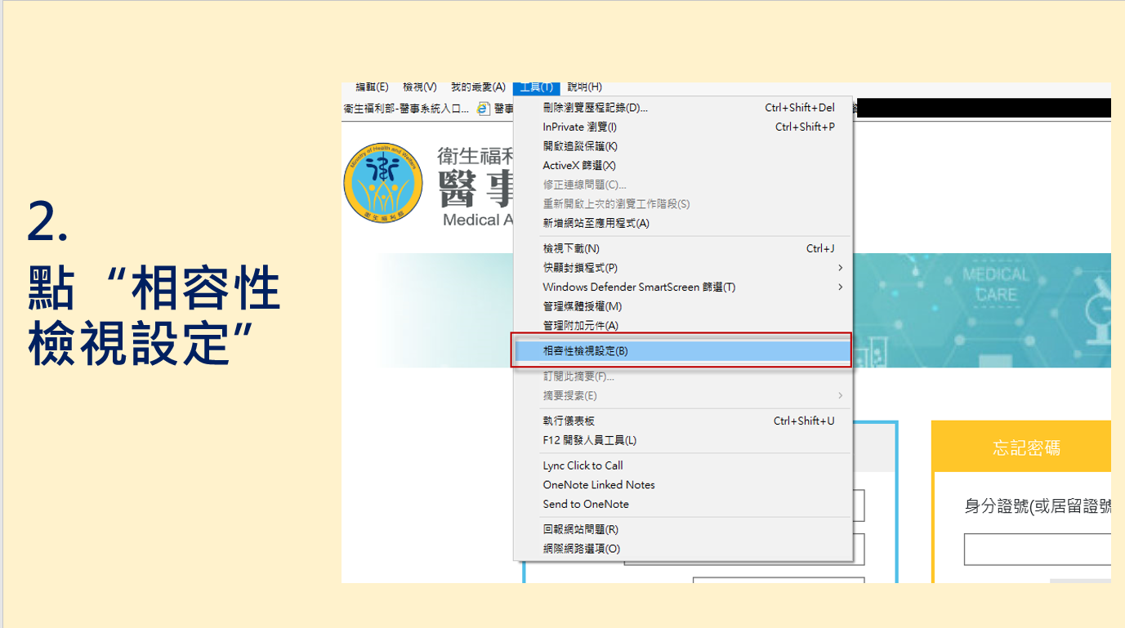Choose 刪除瀏覽歷程記錄(D) menu entry
The width and height of the screenshot is (1125, 628).
595,108
